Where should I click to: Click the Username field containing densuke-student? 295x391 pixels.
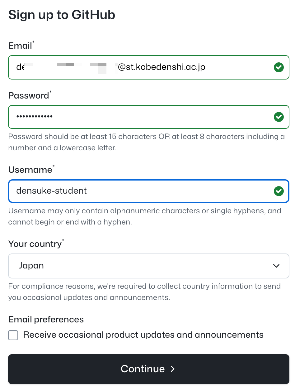[149, 191]
